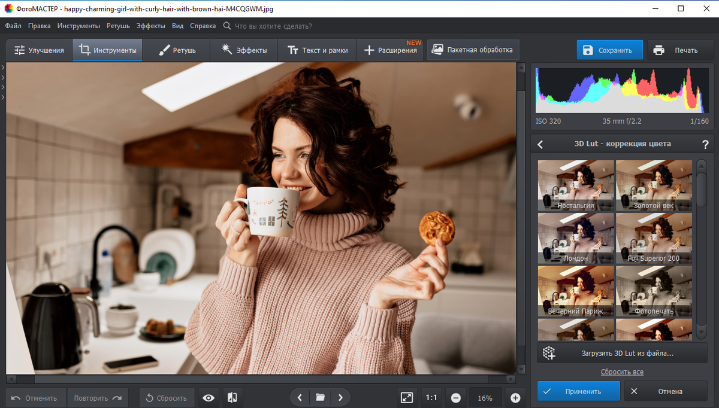Open the Вид menu
This screenshot has height=408, width=719.
pyautogui.click(x=177, y=26)
